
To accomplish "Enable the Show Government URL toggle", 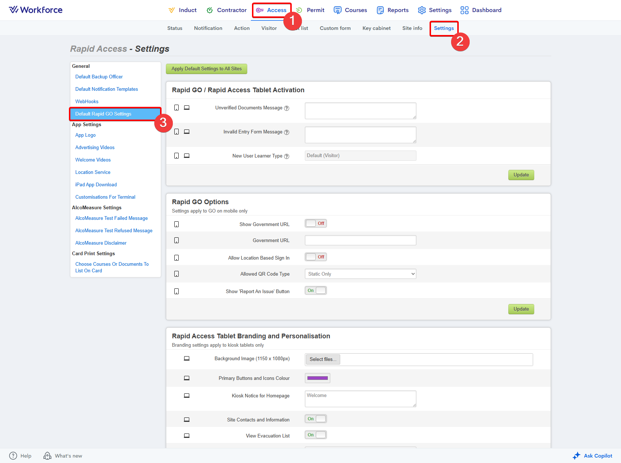I will click(x=315, y=223).
